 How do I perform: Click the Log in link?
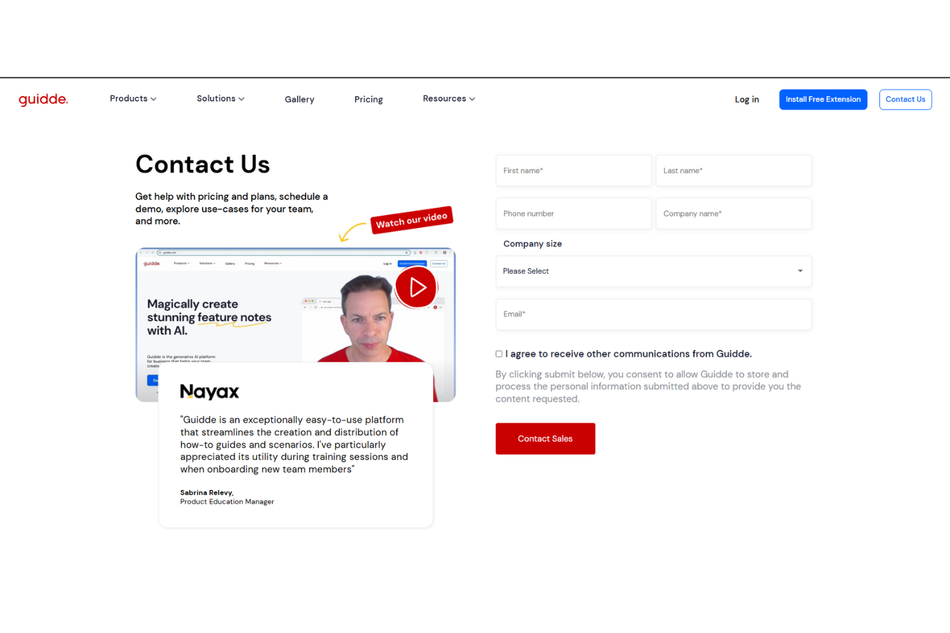747,99
